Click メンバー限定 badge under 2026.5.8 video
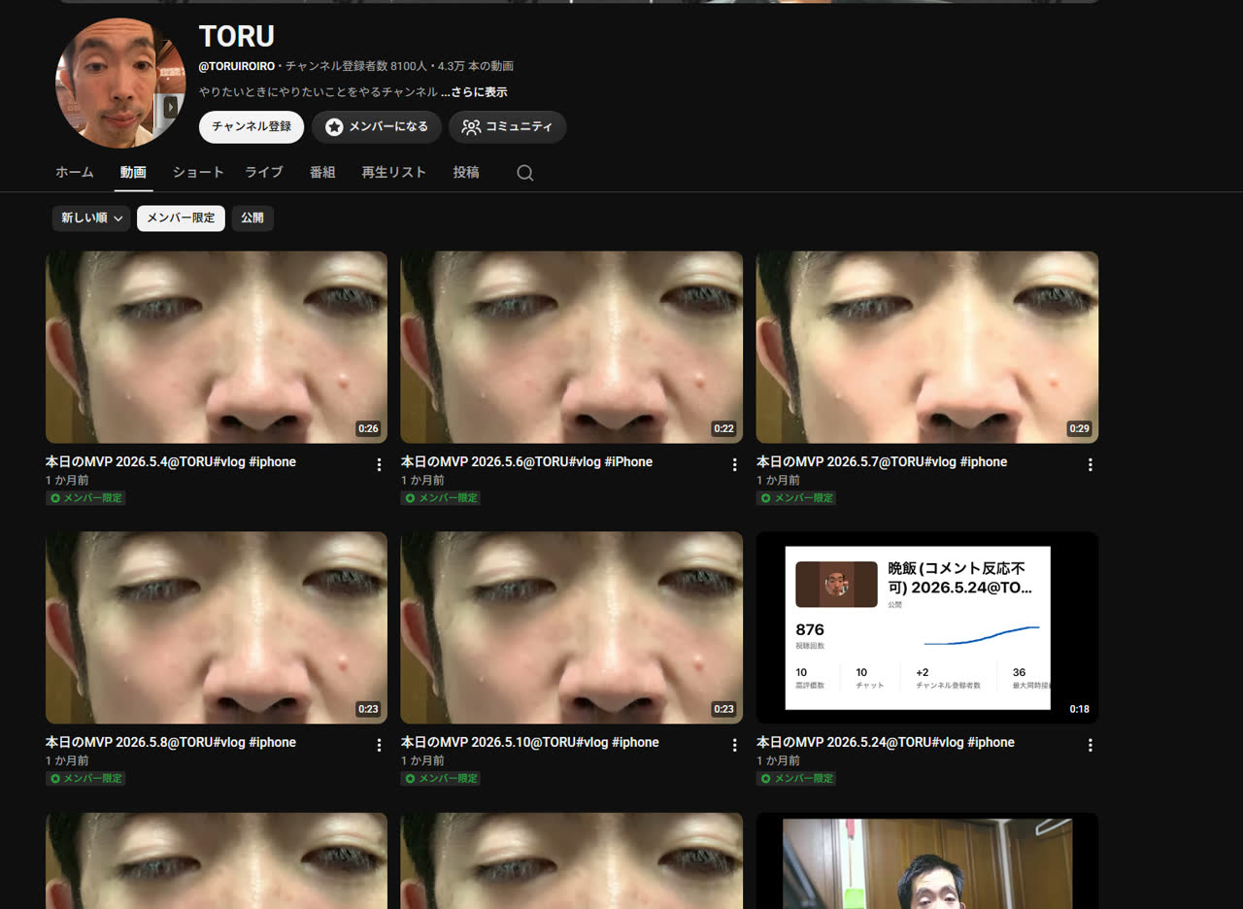Screen dimensions: 1243x909 85,779
